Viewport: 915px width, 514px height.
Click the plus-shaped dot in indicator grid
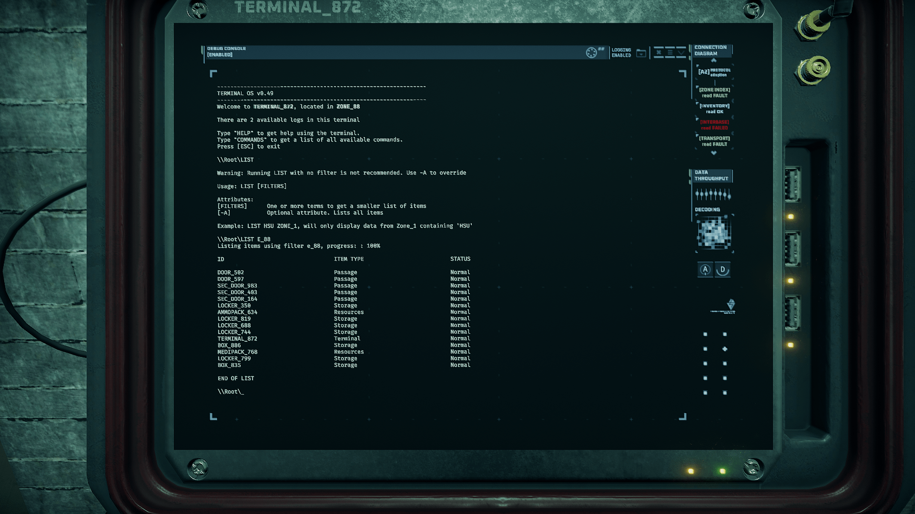[x=725, y=349]
